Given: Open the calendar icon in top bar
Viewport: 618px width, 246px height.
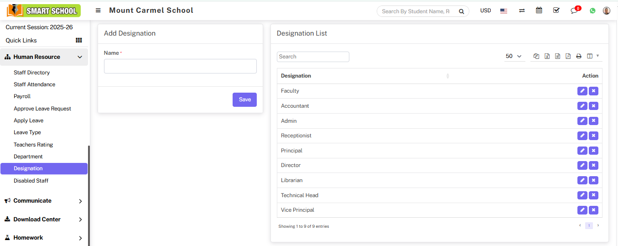Looking at the screenshot, I should click(539, 10).
